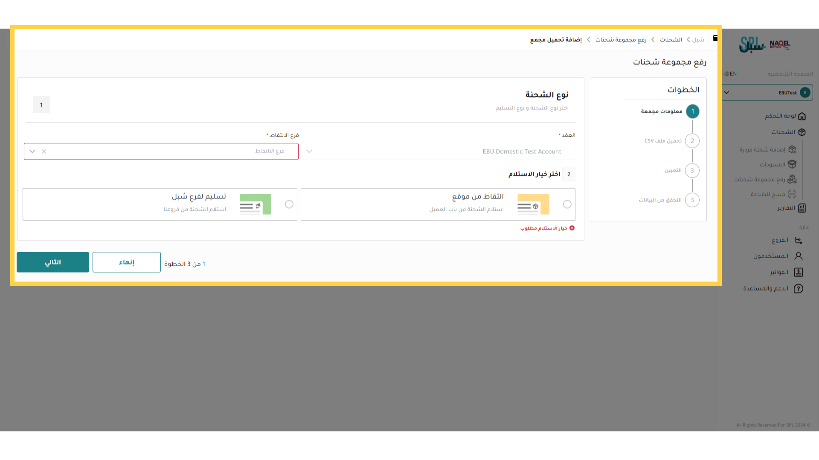
Task: Select pickup from location radio button
Action: click(x=567, y=204)
